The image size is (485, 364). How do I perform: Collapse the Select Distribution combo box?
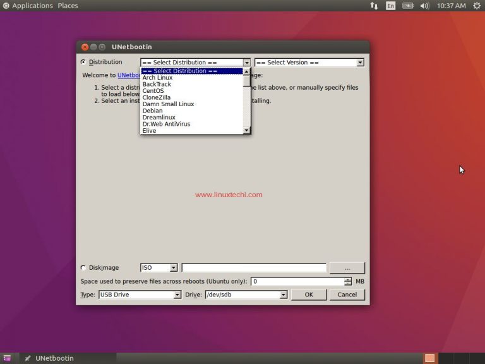(x=246, y=63)
